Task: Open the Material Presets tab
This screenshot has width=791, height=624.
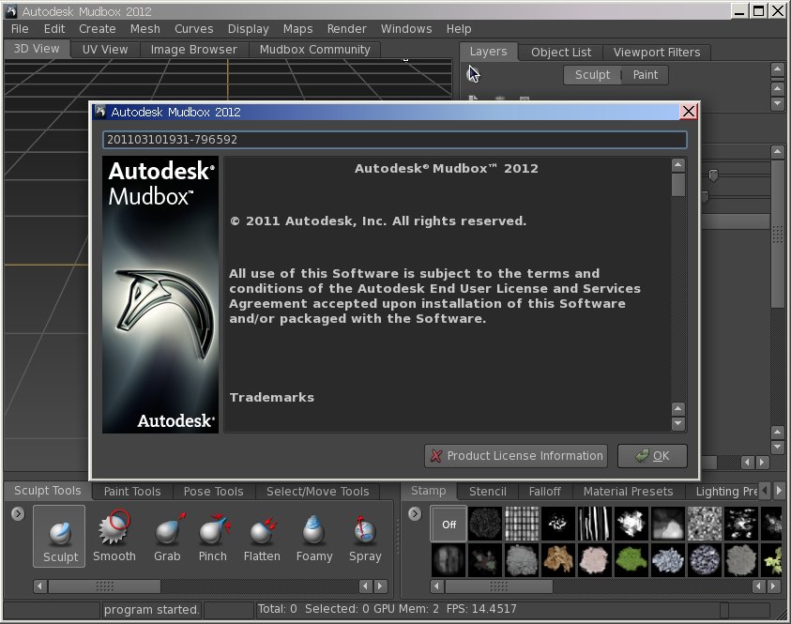Action: [628, 492]
